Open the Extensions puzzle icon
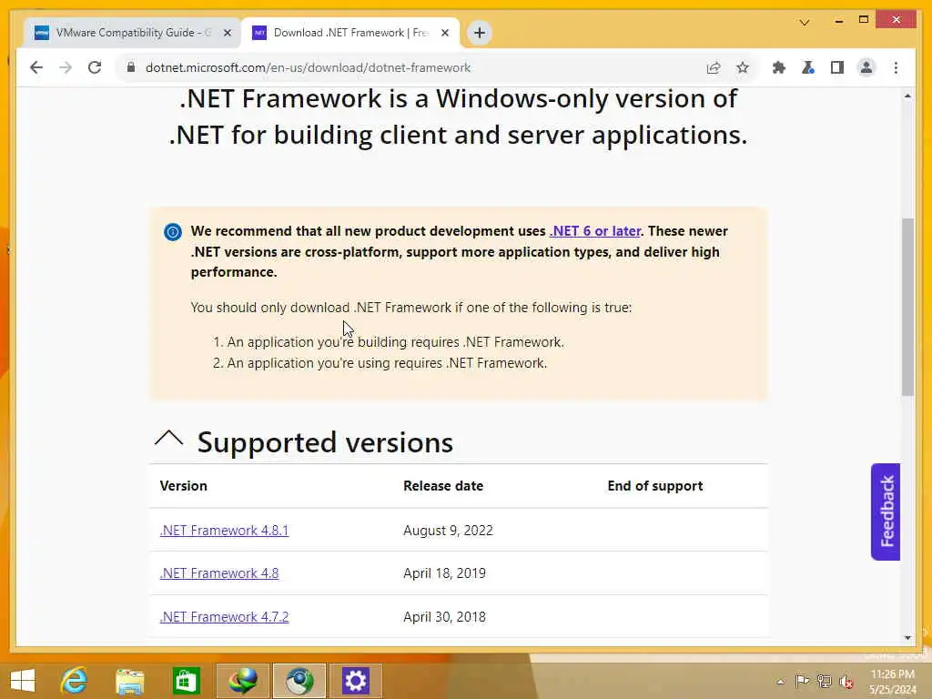932x699 pixels. click(x=779, y=67)
